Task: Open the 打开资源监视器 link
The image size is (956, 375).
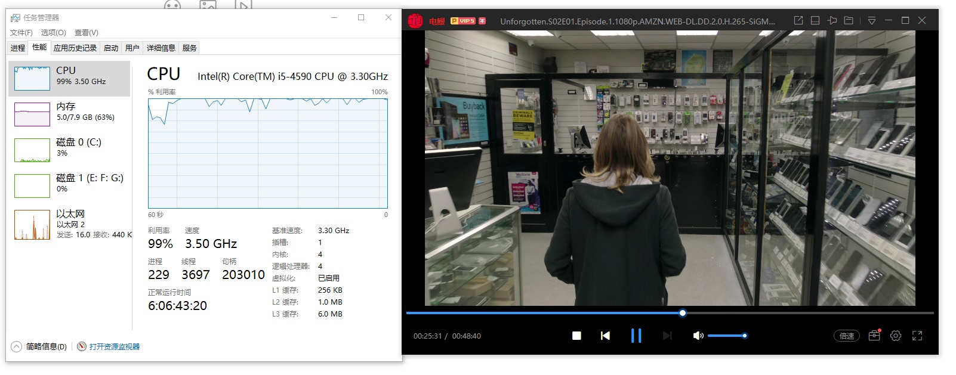Action: [x=114, y=346]
